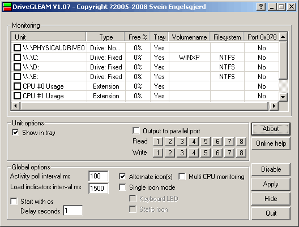This screenshot has height=227, width=299.
Task: Click Write pin button 8
Action: pyautogui.click(x=241, y=153)
